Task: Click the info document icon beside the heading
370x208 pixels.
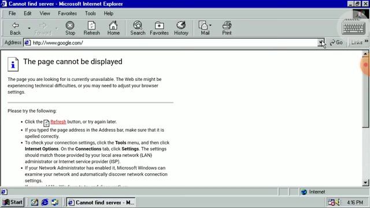Action: 13,64
